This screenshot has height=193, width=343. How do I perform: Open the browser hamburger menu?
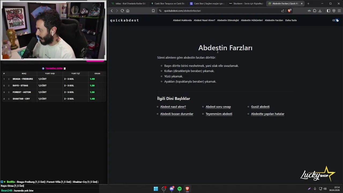339,11
